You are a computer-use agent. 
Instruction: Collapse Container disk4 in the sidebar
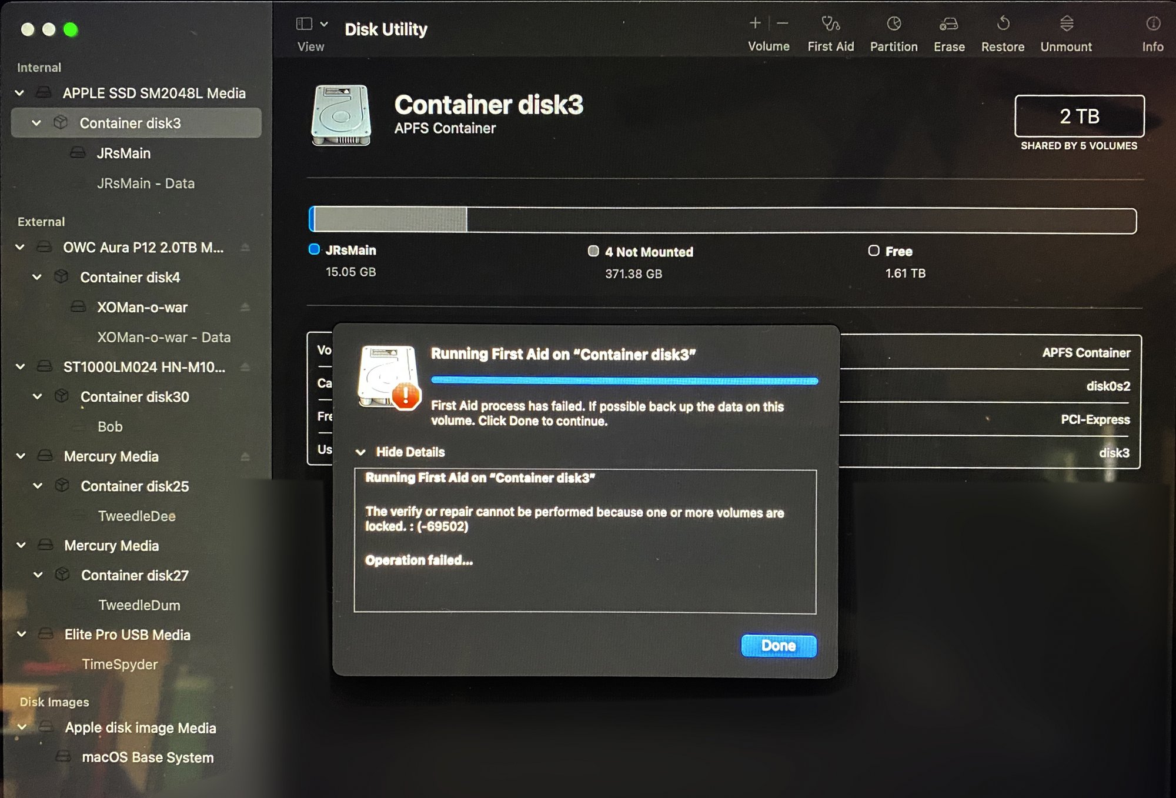36,277
